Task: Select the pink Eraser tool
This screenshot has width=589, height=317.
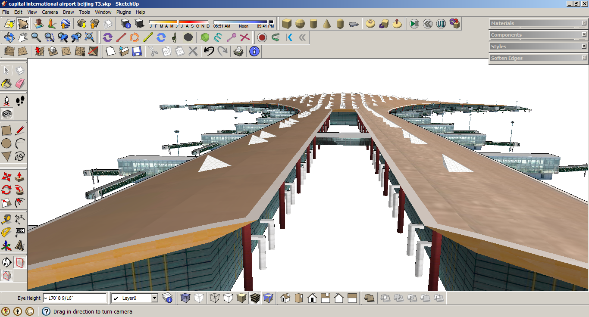Action: 20,83
